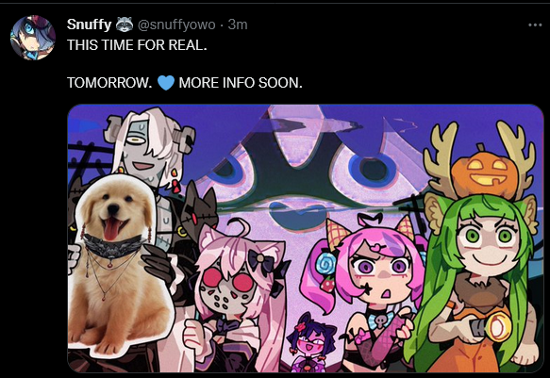Click the skull choker on pink-haired girl
The image size is (550, 378).
point(381,320)
